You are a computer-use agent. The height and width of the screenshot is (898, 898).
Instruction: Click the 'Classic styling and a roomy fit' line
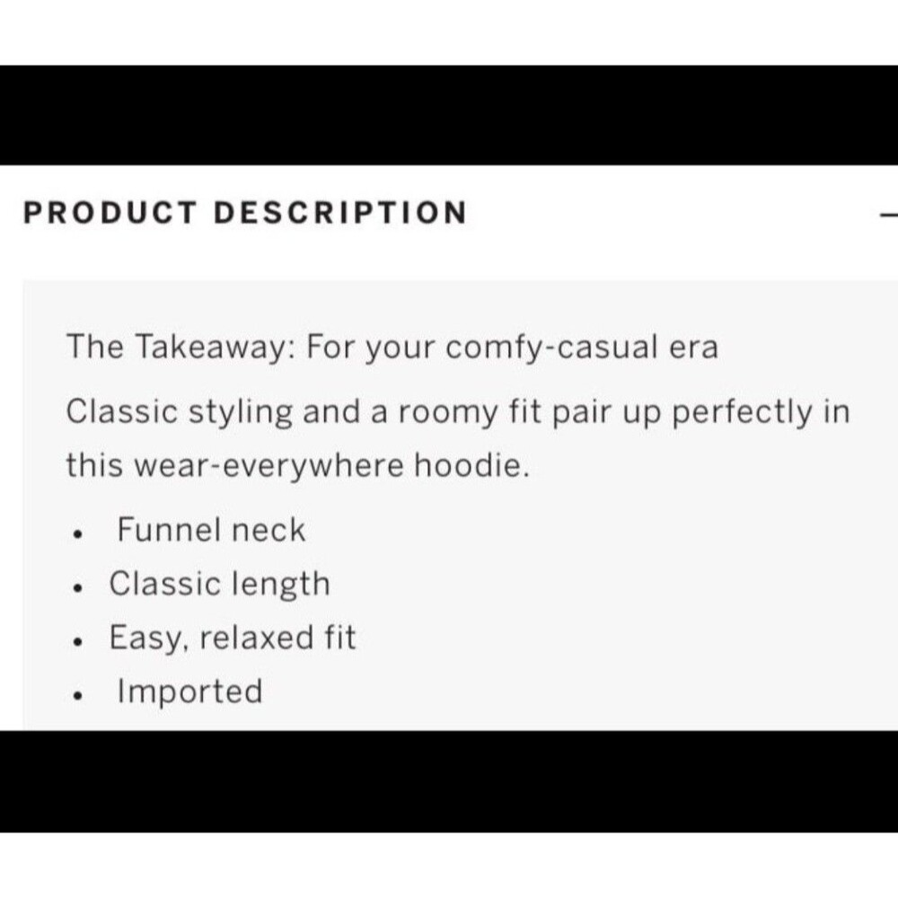(457, 412)
